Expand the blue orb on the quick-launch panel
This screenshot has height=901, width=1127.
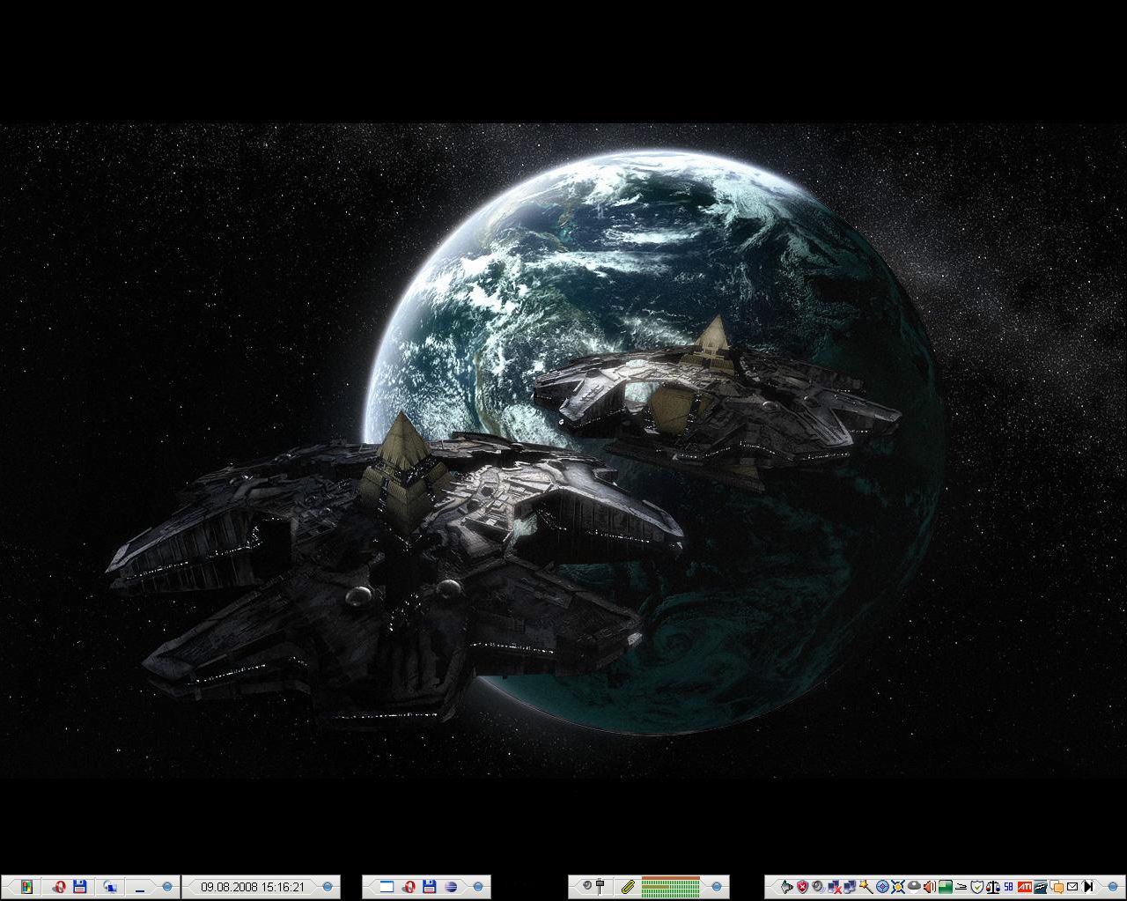tap(167, 886)
